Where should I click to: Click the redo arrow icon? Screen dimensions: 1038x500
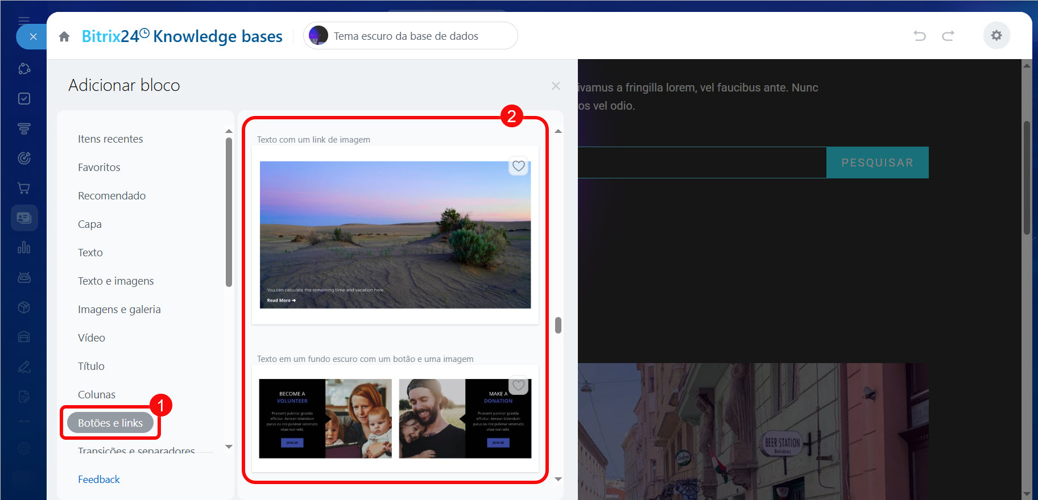pyautogui.click(x=948, y=36)
